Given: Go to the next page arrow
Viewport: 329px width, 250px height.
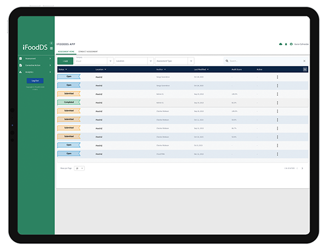Looking at the screenshot, I should coord(302,168).
